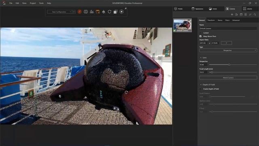Click the circular refresh arrow toolbar icon

[109, 12]
